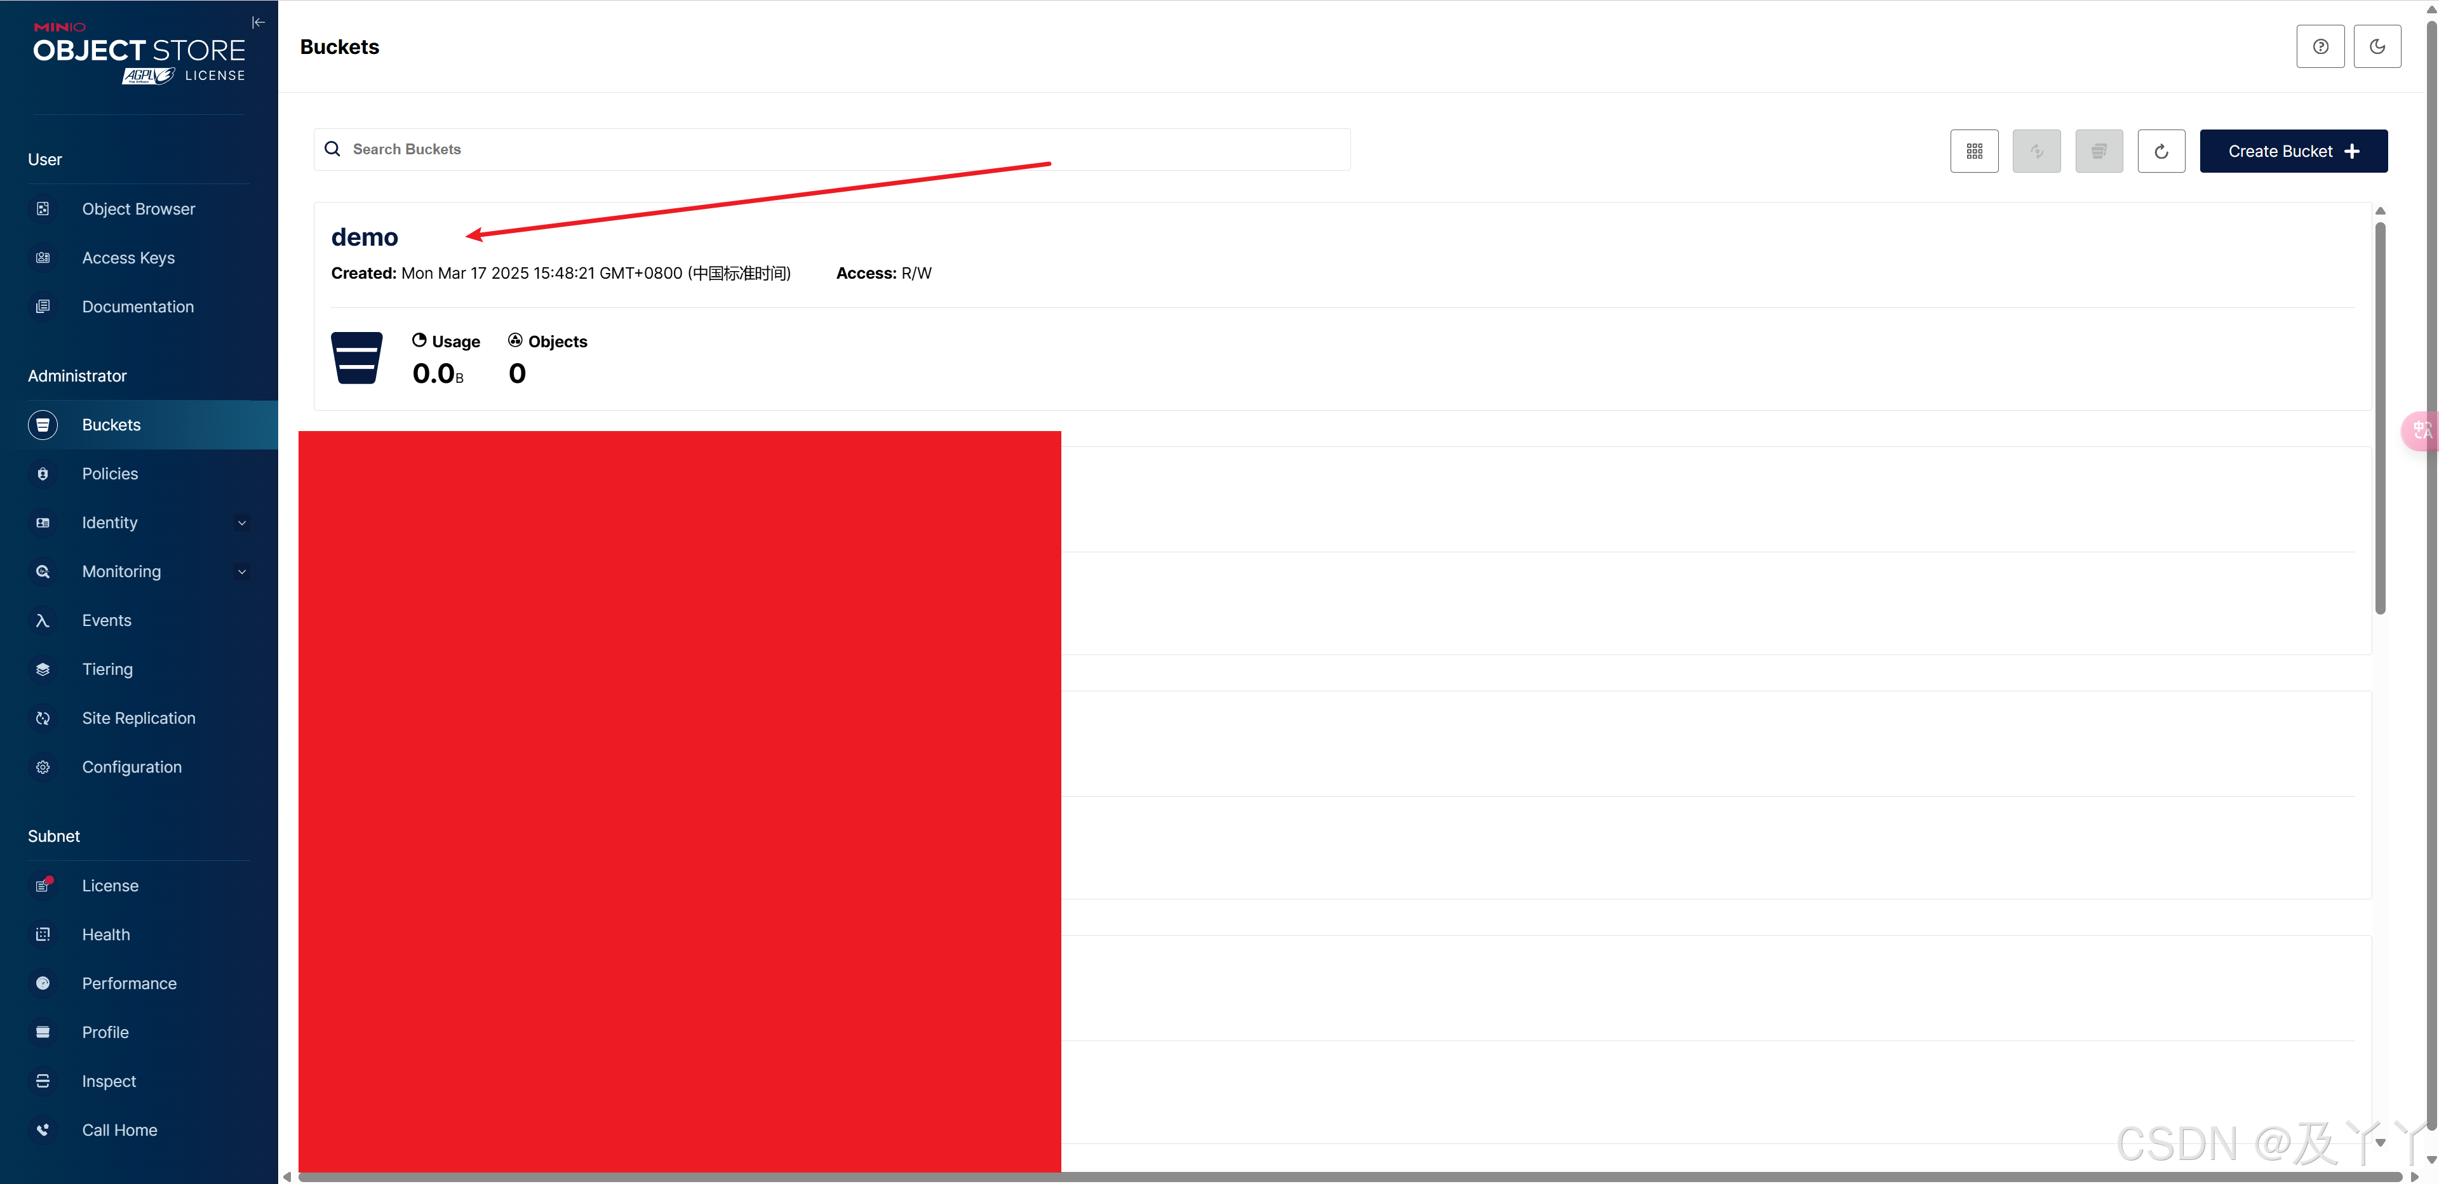Open the Policies page
This screenshot has height=1184, width=2439.
pyautogui.click(x=139, y=474)
